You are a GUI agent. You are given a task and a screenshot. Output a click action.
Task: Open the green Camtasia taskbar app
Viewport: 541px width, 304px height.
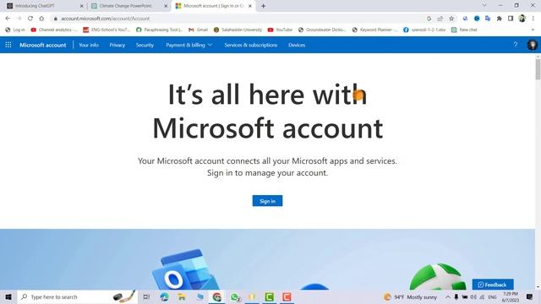269,296
